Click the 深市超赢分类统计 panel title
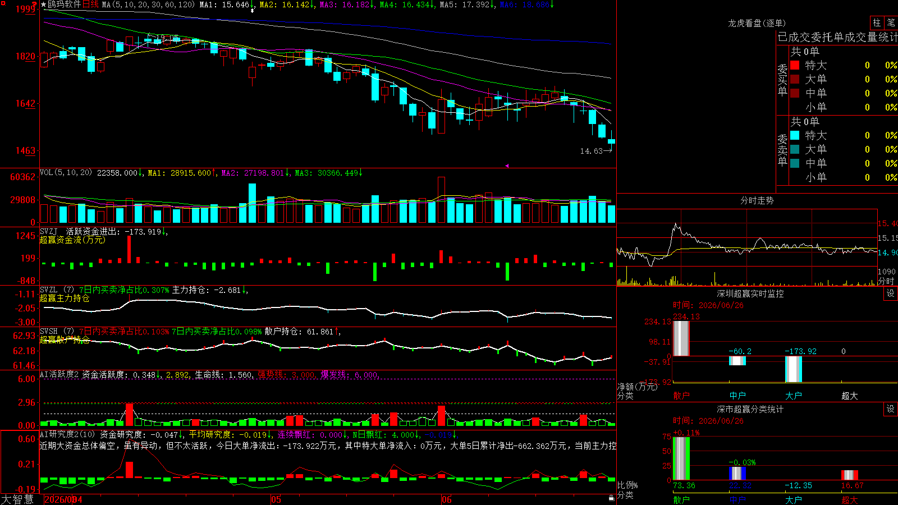 (x=750, y=409)
